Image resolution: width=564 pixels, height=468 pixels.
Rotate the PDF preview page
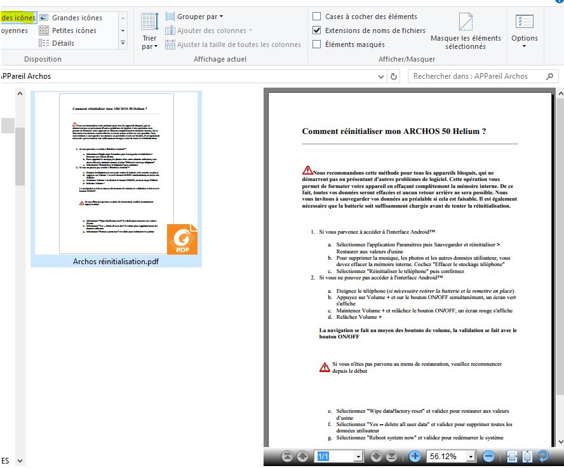pos(543,457)
